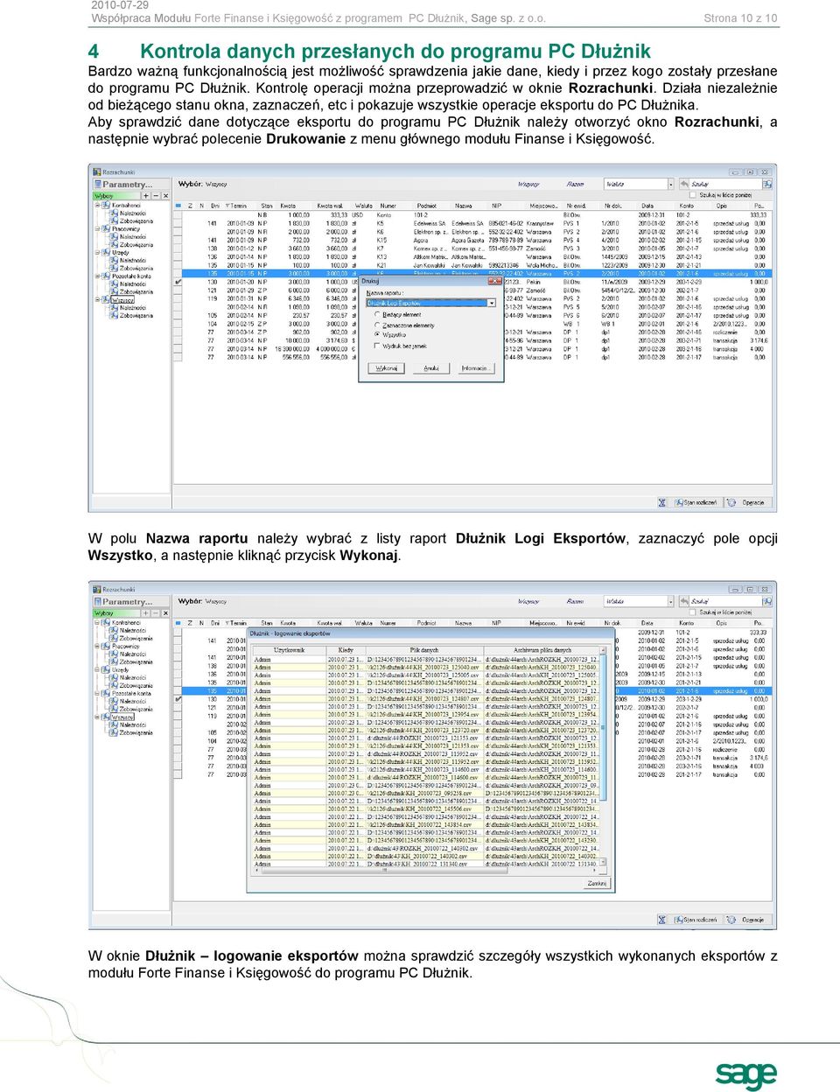Click Archiwum pliku danych column header

542,650
